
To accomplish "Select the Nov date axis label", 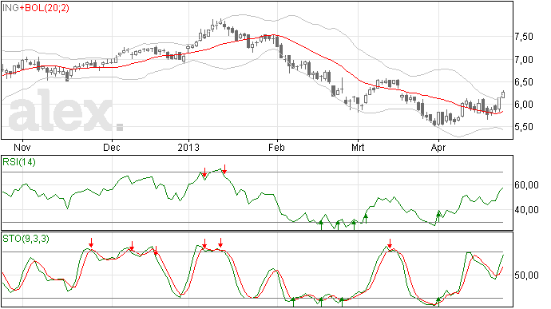I will pyautogui.click(x=22, y=147).
